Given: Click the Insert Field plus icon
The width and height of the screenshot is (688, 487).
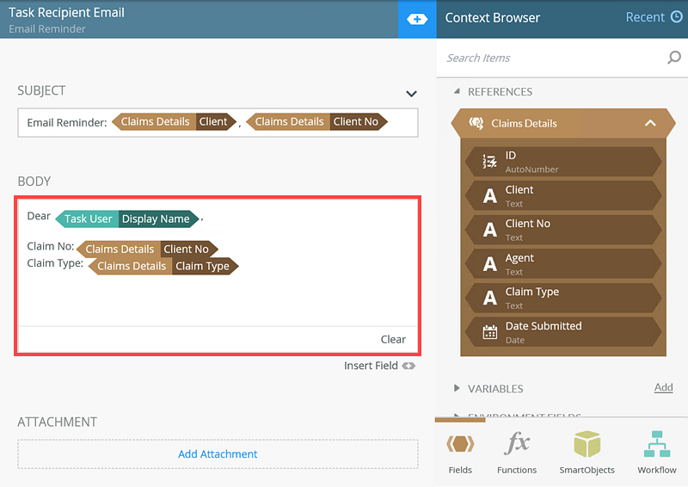Looking at the screenshot, I should point(408,366).
